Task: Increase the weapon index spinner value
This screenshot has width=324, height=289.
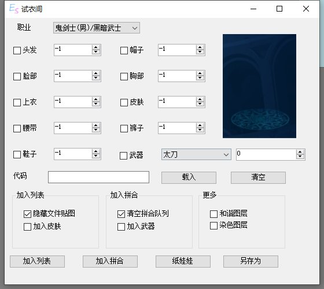Action: click(x=300, y=152)
